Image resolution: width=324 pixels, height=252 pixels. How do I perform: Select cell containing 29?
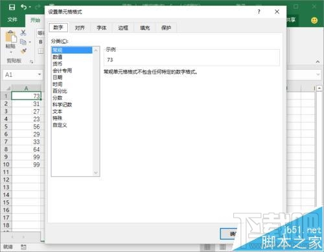coord(26,134)
